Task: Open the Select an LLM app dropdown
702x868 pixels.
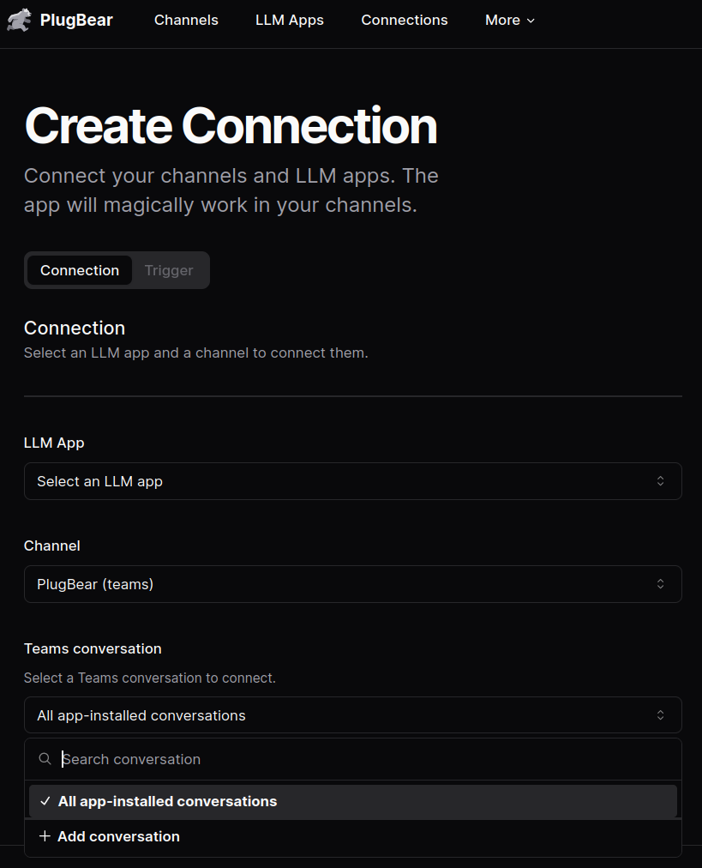Action: [x=352, y=481]
